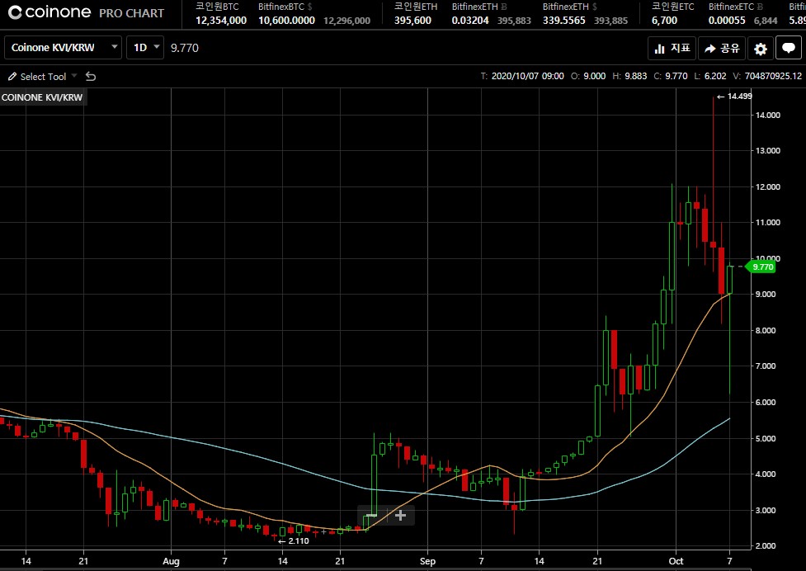806x571 pixels.
Task: Click the Oct label on the time axis
Action: [676, 561]
